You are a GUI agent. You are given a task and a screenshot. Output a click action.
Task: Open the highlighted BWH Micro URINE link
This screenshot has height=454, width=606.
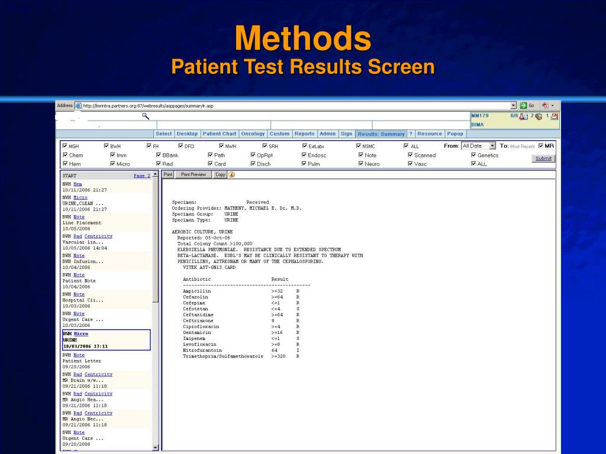click(80, 333)
